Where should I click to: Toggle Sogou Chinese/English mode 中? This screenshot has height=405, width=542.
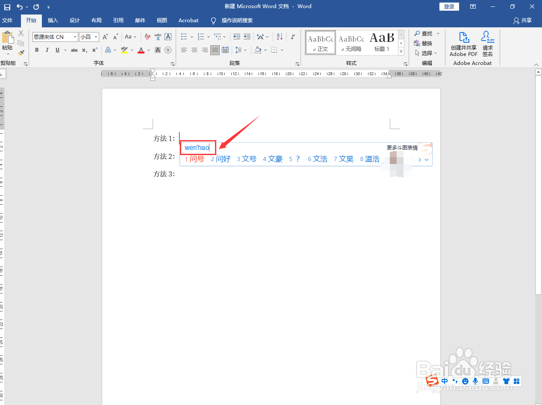(445, 381)
